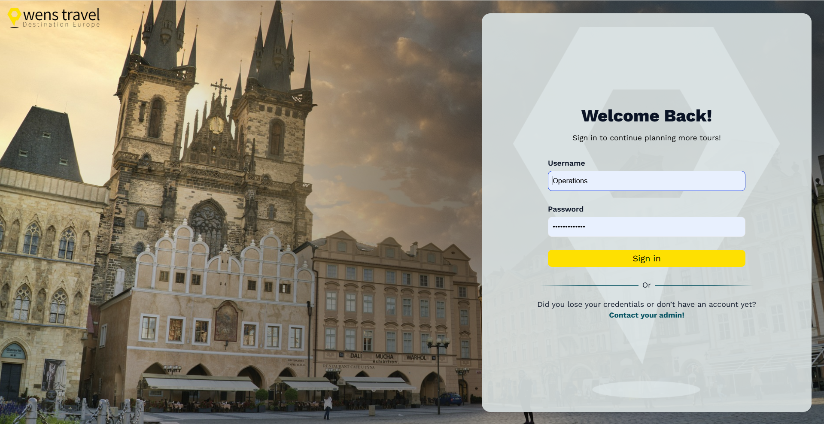Click the yellow Sign in button
Screen dimensions: 824x424
click(x=646, y=258)
